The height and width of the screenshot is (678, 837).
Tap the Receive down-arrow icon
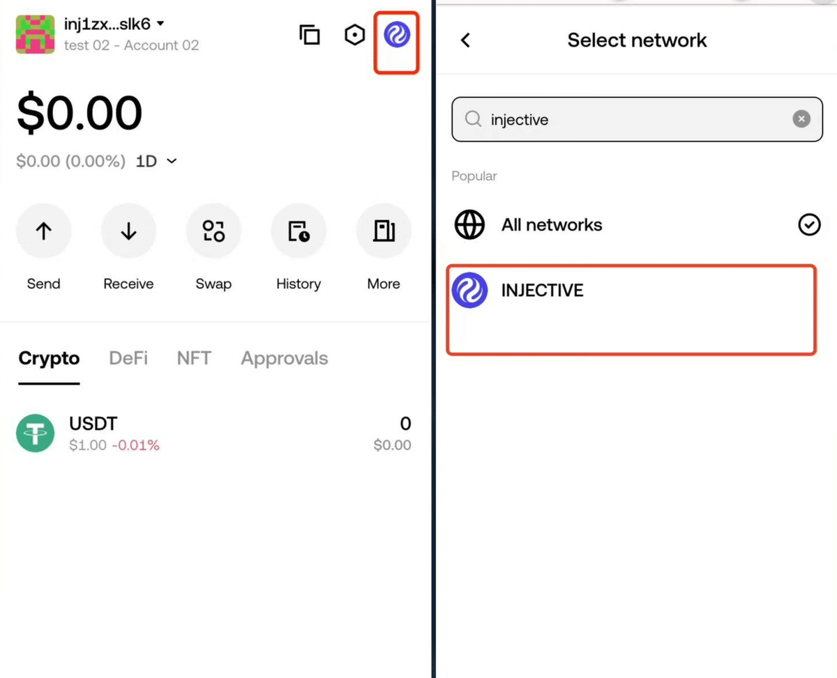[128, 231]
